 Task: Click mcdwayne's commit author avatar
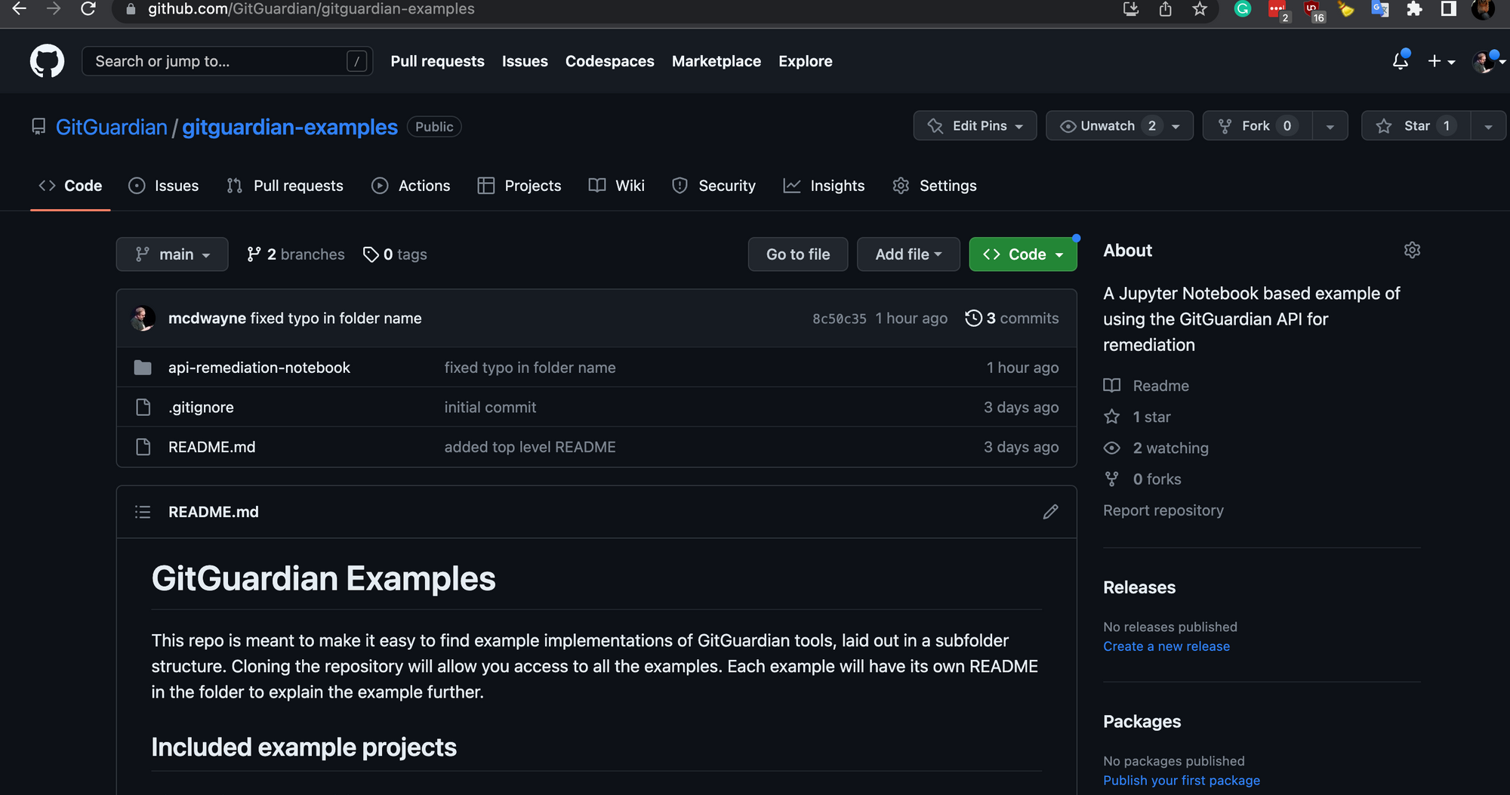143,319
